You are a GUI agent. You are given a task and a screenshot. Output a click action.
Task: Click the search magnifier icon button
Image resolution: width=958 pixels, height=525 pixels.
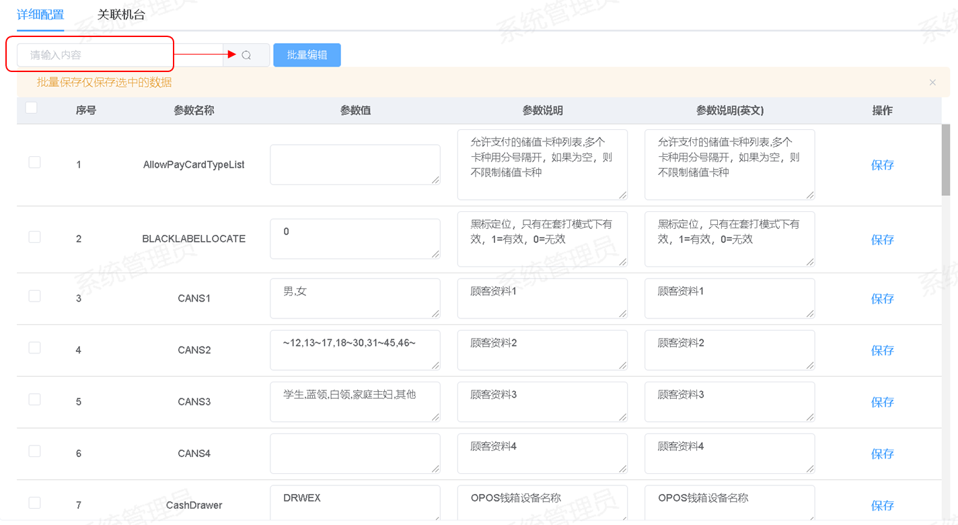point(246,55)
